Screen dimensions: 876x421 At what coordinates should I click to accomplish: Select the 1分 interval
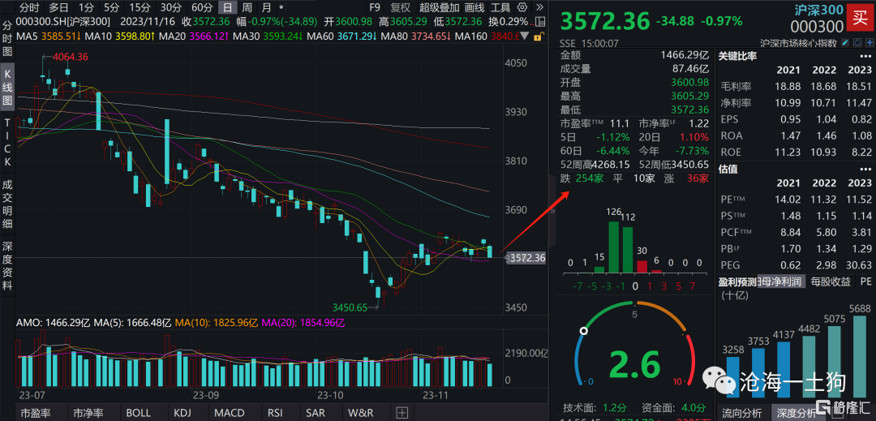(86, 7)
